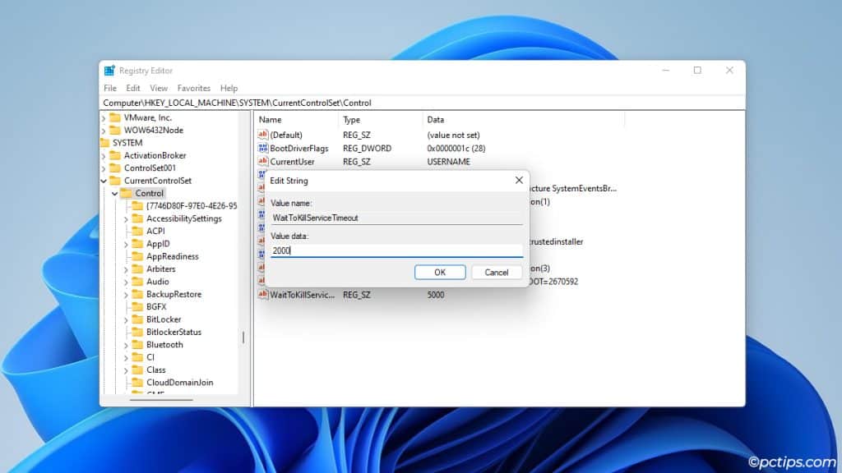Open the View menu
The width and height of the screenshot is (842, 473).
coord(159,88)
